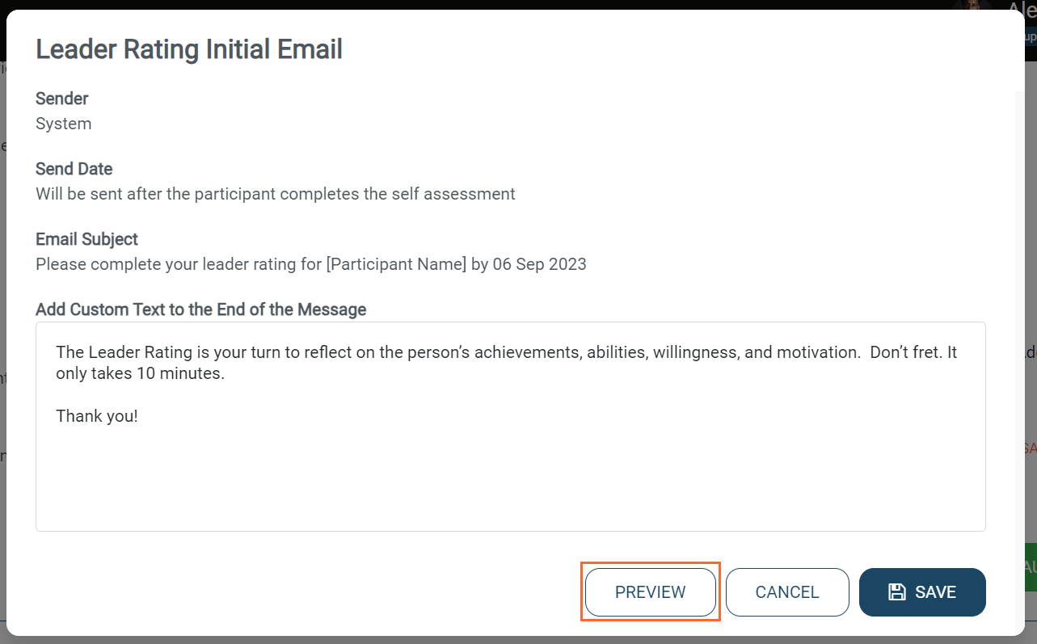Select the "System" sender value
This screenshot has height=644, width=1037.
pyautogui.click(x=64, y=124)
